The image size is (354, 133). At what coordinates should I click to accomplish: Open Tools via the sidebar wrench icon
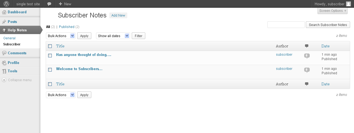[x=4, y=71]
